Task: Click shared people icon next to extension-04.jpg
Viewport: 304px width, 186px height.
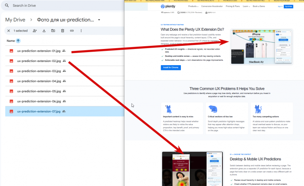Action: tap(64, 81)
